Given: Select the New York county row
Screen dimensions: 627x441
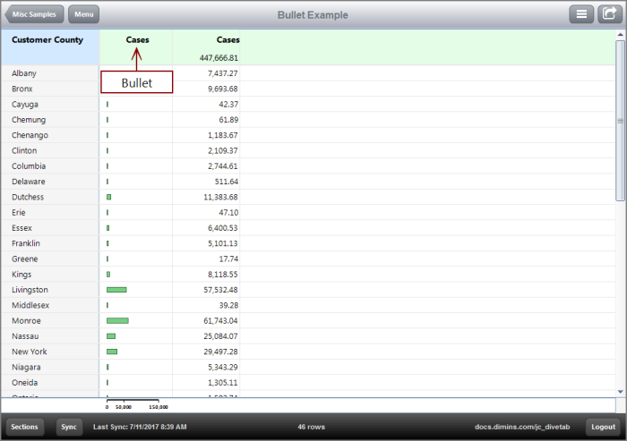Looking at the screenshot, I should [308, 352].
